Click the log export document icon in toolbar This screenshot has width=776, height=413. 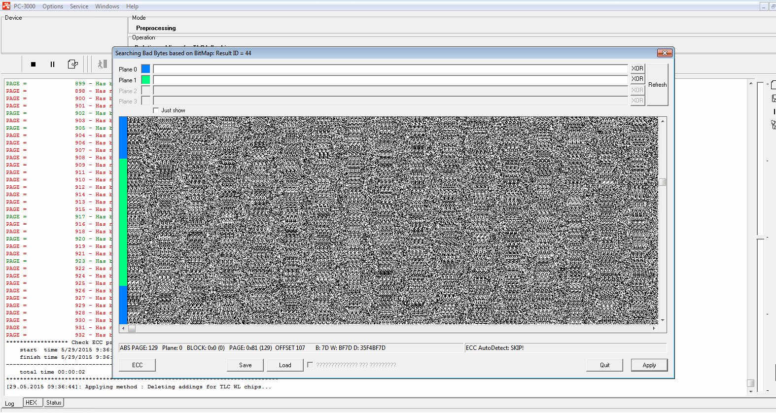(72, 64)
